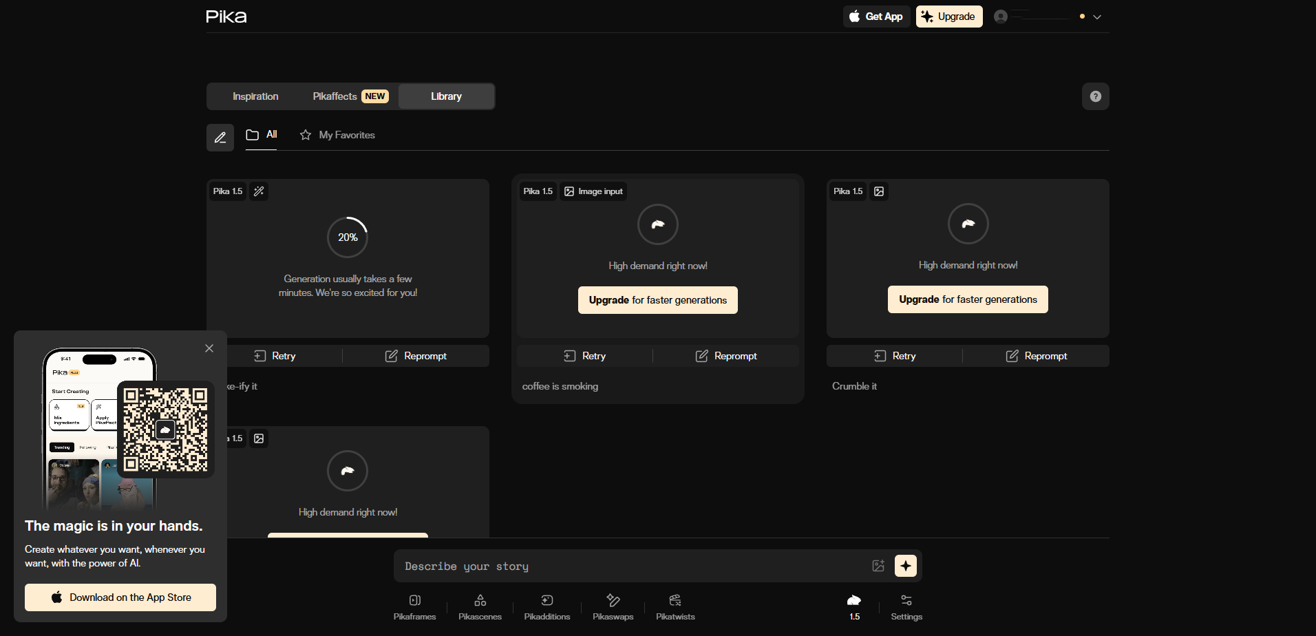This screenshot has height=636, width=1316.
Task: Click Upgrade on the coffee is smoking card
Action: click(x=658, y=300)
